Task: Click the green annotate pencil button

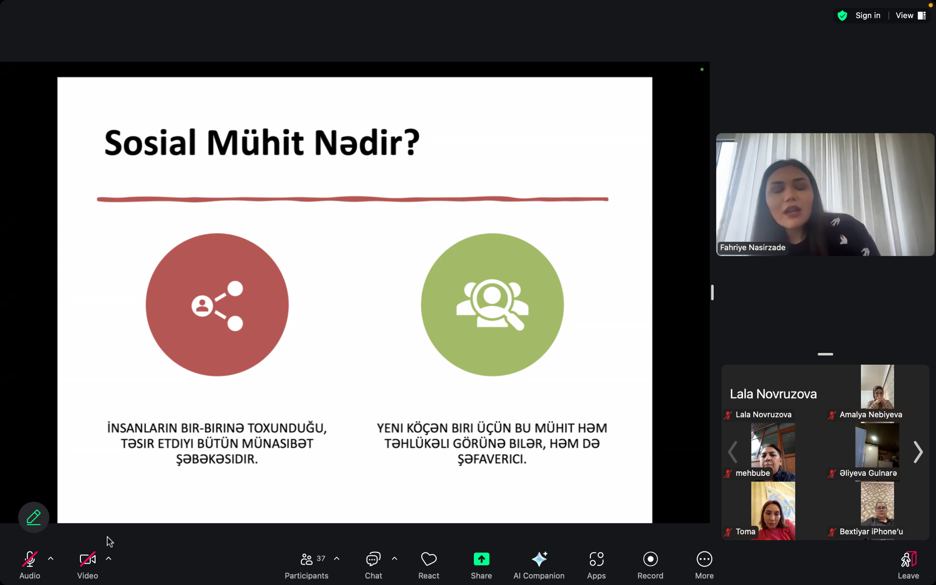Action: tap(34, 517)
